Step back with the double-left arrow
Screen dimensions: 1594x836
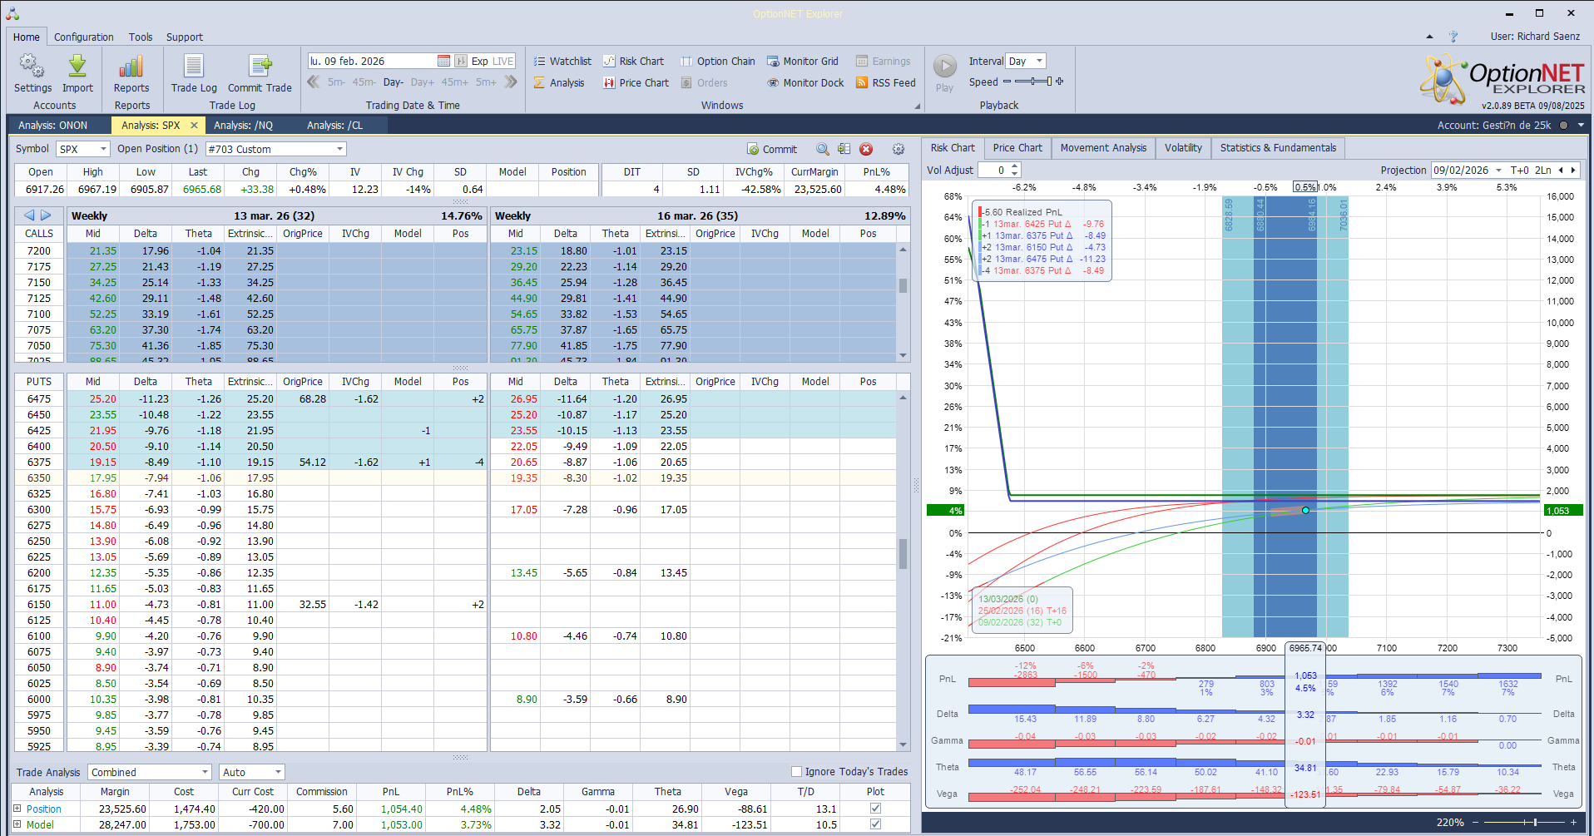tap(314, 82)
